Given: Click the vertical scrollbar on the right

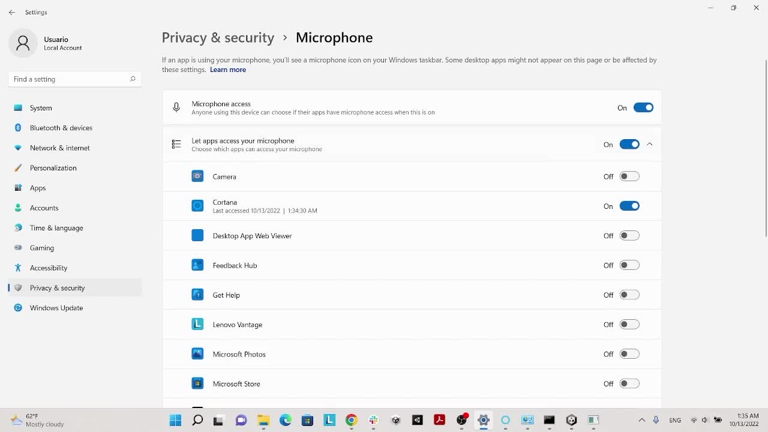Looking at the screenshot, I should pos(766,150).
